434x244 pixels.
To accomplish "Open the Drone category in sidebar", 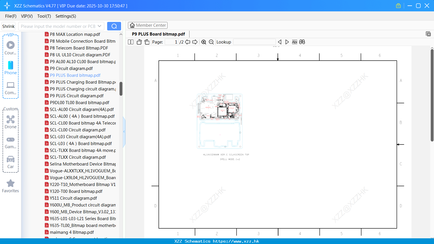I will (x=11, y=122).
